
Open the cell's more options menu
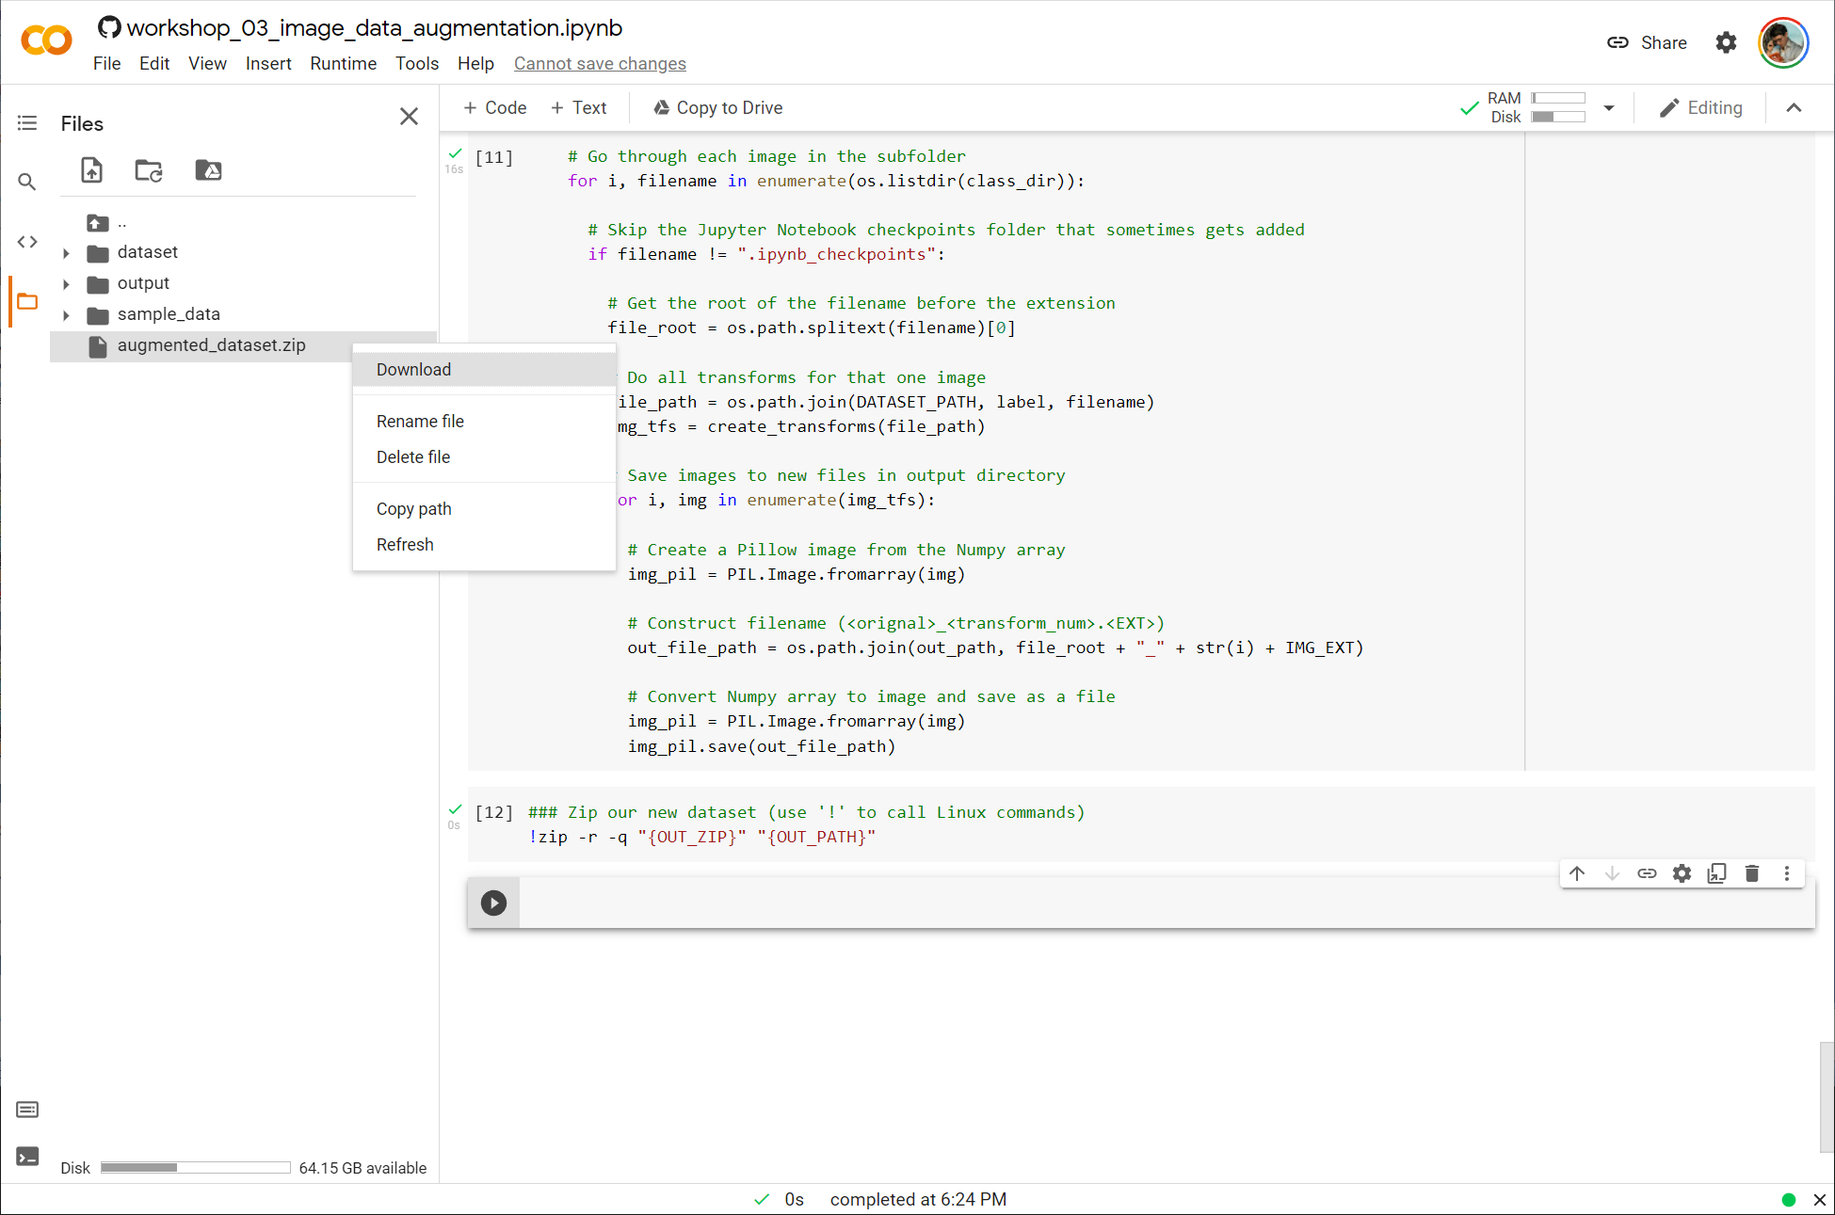tap(1787, 873)
